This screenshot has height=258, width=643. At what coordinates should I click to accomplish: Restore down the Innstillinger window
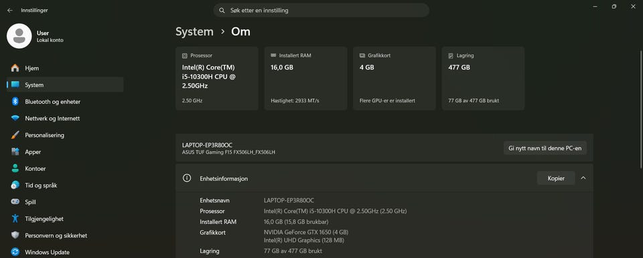point(614,7)
